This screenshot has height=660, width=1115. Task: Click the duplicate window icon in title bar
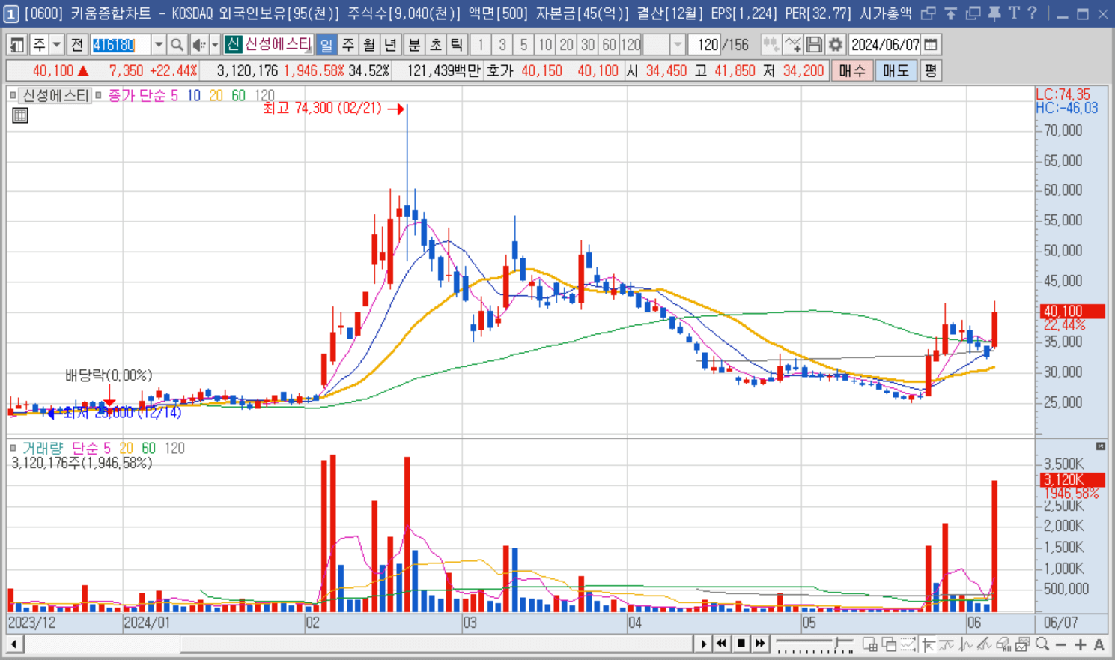tap(973, 13)
